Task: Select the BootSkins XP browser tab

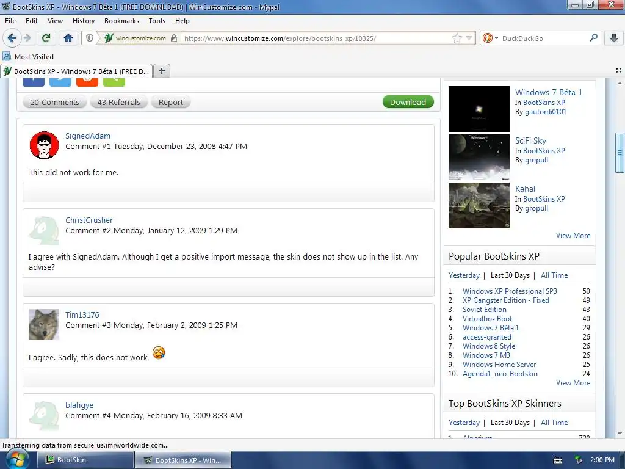Action: (76, 71)
